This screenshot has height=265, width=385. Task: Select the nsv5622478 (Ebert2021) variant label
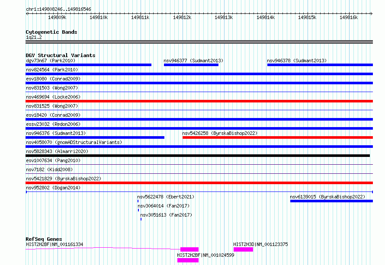pos(163,197)
